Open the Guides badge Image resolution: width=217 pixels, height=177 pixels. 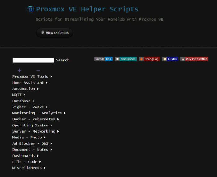pos(170,59)
